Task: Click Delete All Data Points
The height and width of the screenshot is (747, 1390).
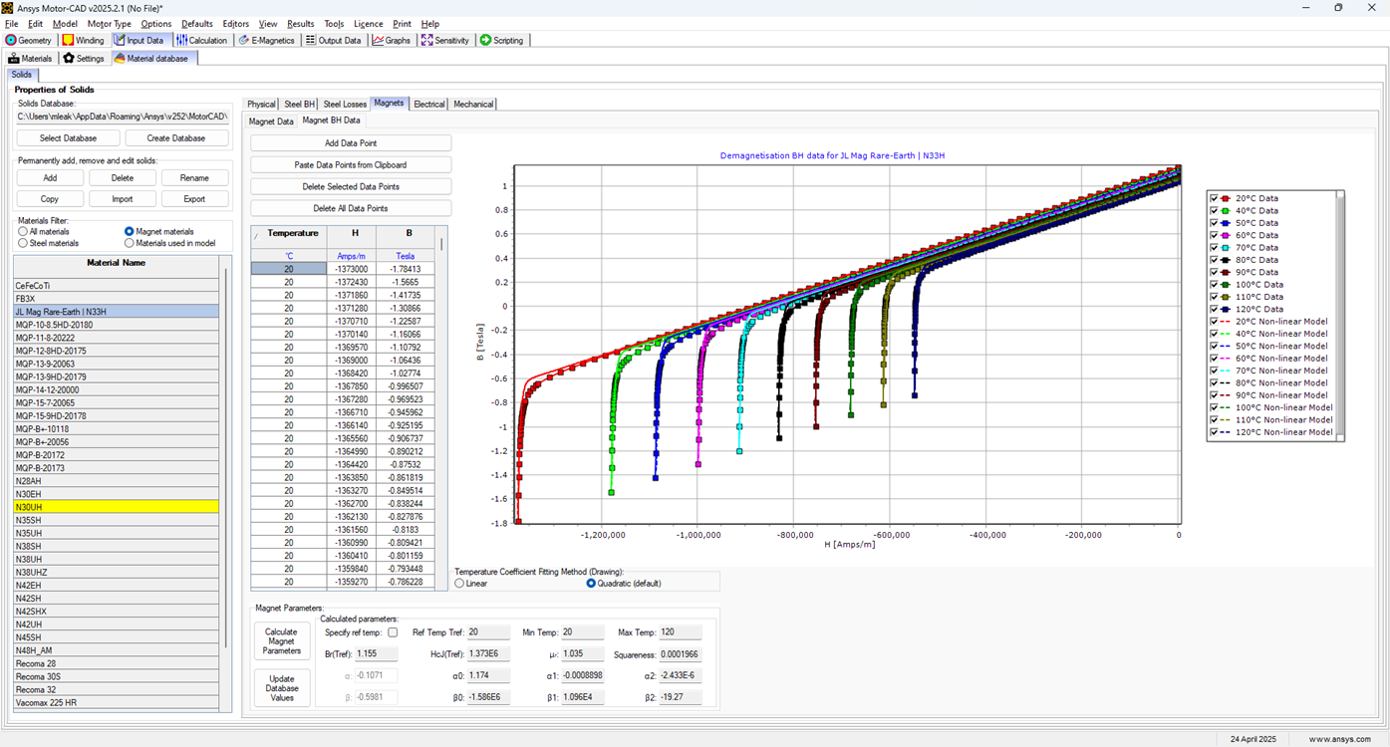Action: [351, 209]
